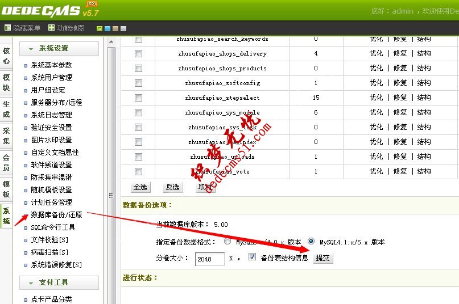Choose the tan theme color swatch
This screenshot has width=459, height=304.
point(115,28)
